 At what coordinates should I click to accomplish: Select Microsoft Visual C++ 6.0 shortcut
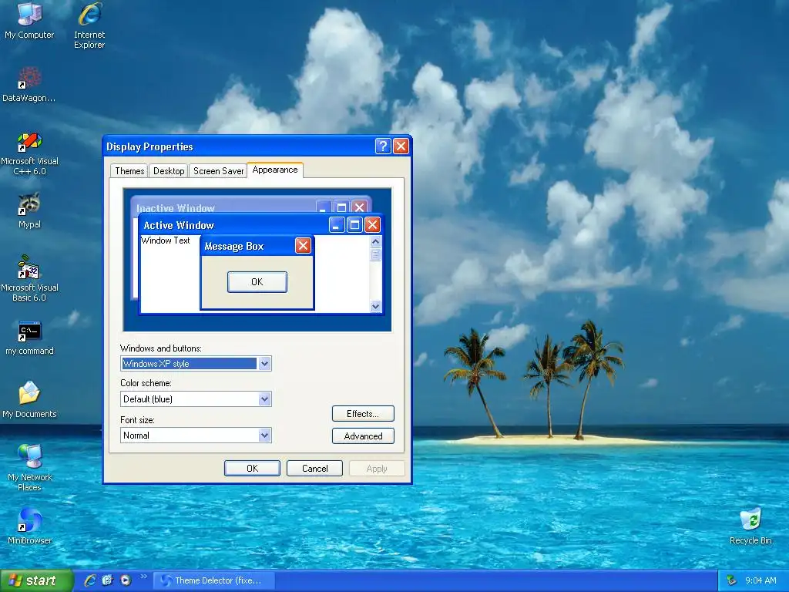(x=29, y=153)
